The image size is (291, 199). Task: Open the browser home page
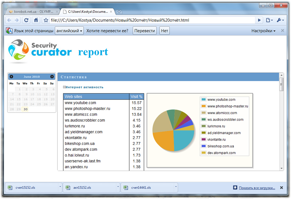click(36, 20)
